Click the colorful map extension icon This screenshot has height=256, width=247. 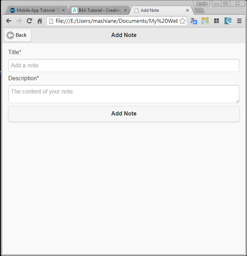205,21
